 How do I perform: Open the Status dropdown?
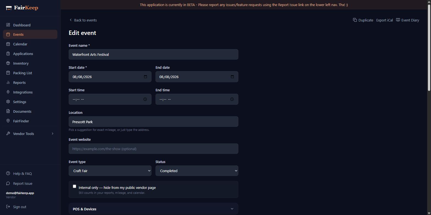point(197,171)
